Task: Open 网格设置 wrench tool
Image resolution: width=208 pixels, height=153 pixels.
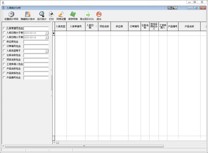Action: pyautogui.click(x=61, y=16)
